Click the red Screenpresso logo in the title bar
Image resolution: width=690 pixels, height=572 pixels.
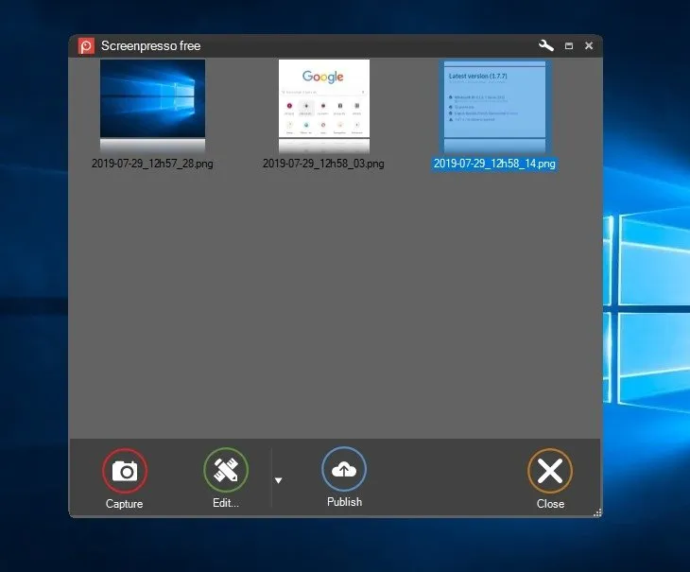pos(86,45)
